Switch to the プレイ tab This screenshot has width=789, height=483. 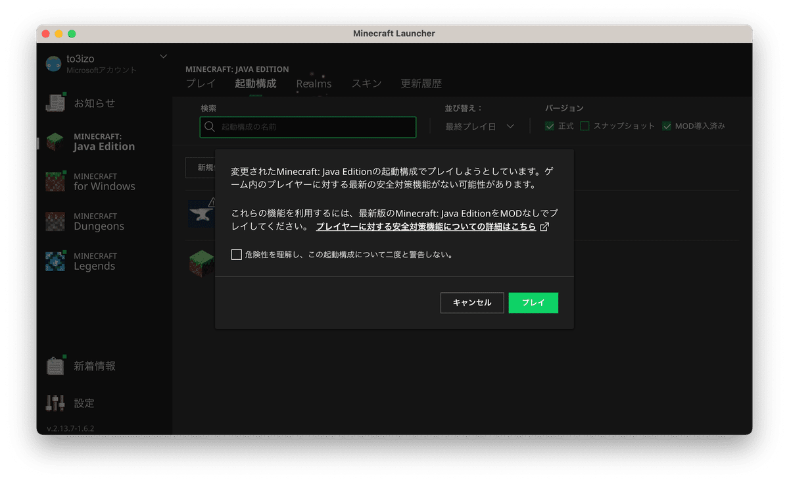(201, 84)
